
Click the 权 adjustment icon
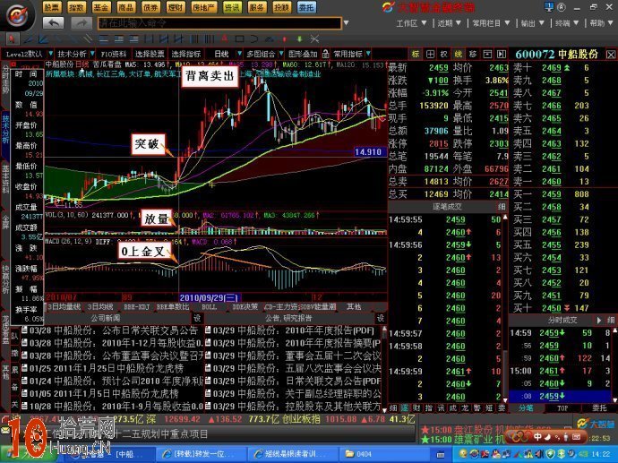[x=444, y=54]
